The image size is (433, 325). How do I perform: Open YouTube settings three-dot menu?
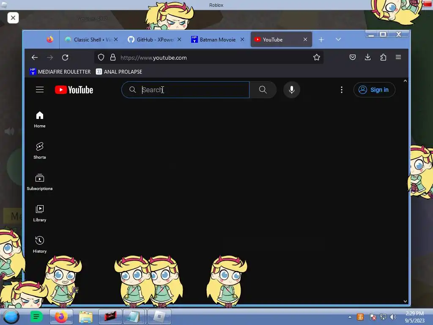[342, 90]
